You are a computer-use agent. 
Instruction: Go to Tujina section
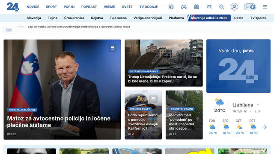click(53, 18)
